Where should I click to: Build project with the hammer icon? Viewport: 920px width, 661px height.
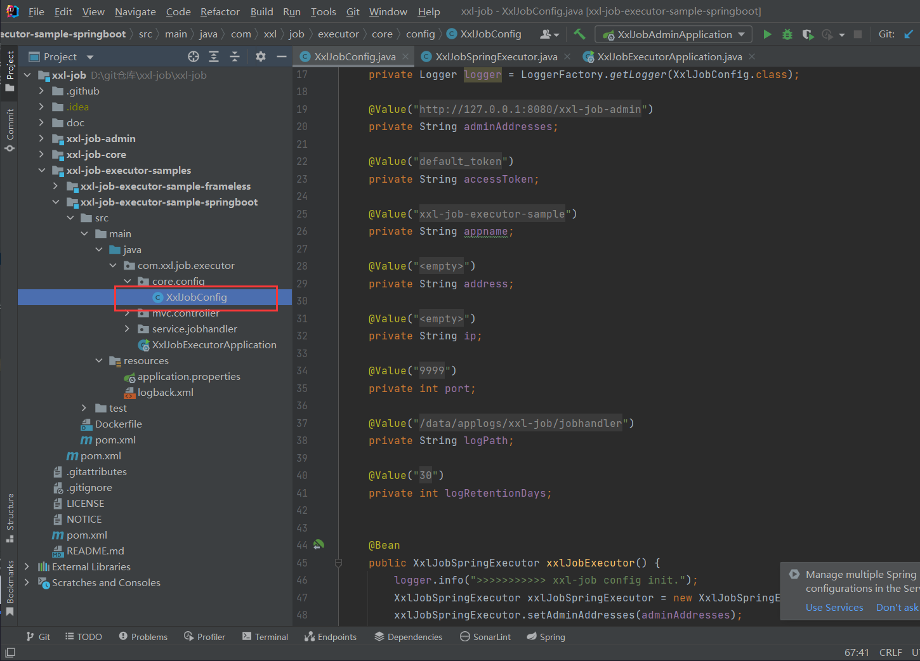pos(579,34)
